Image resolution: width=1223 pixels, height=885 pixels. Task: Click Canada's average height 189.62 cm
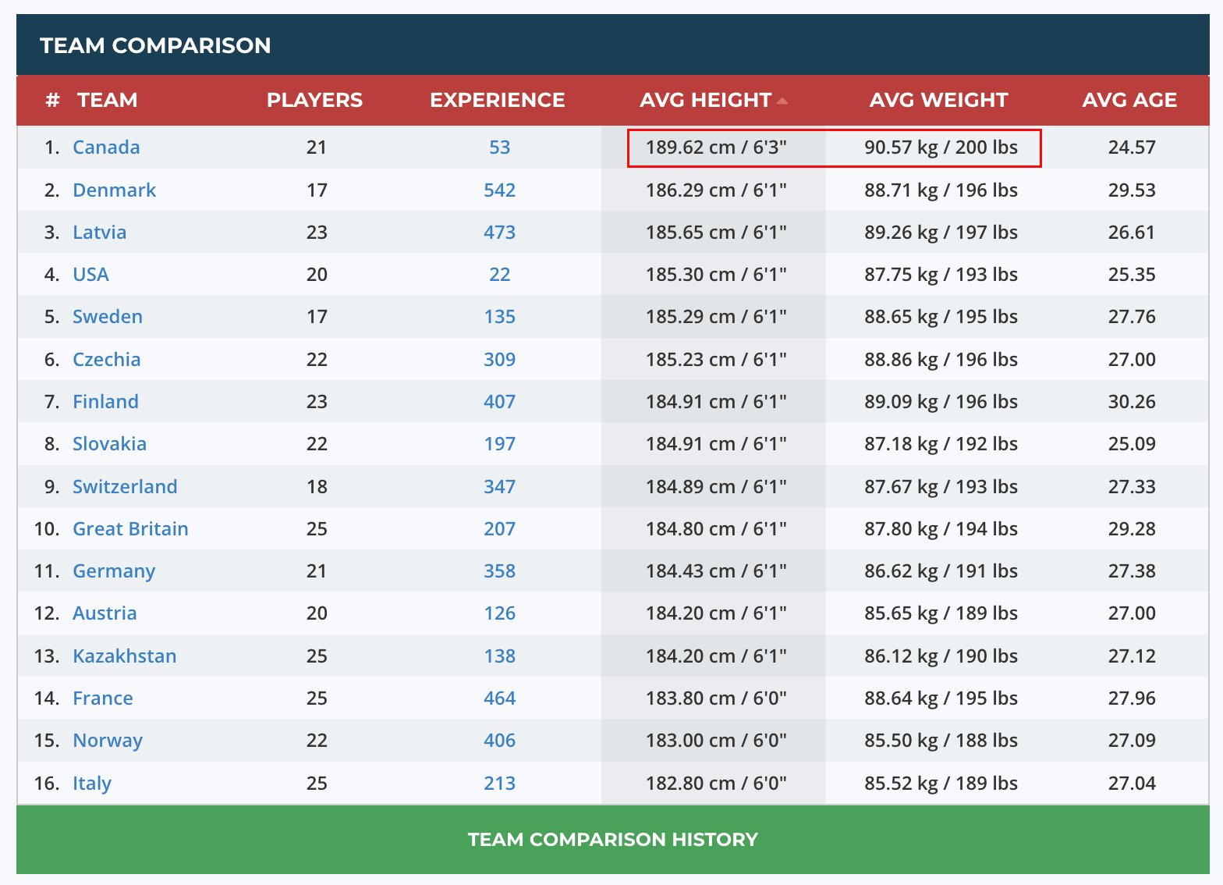coord(716,147)
